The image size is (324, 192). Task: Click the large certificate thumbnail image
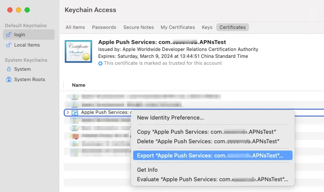[78, 51]
